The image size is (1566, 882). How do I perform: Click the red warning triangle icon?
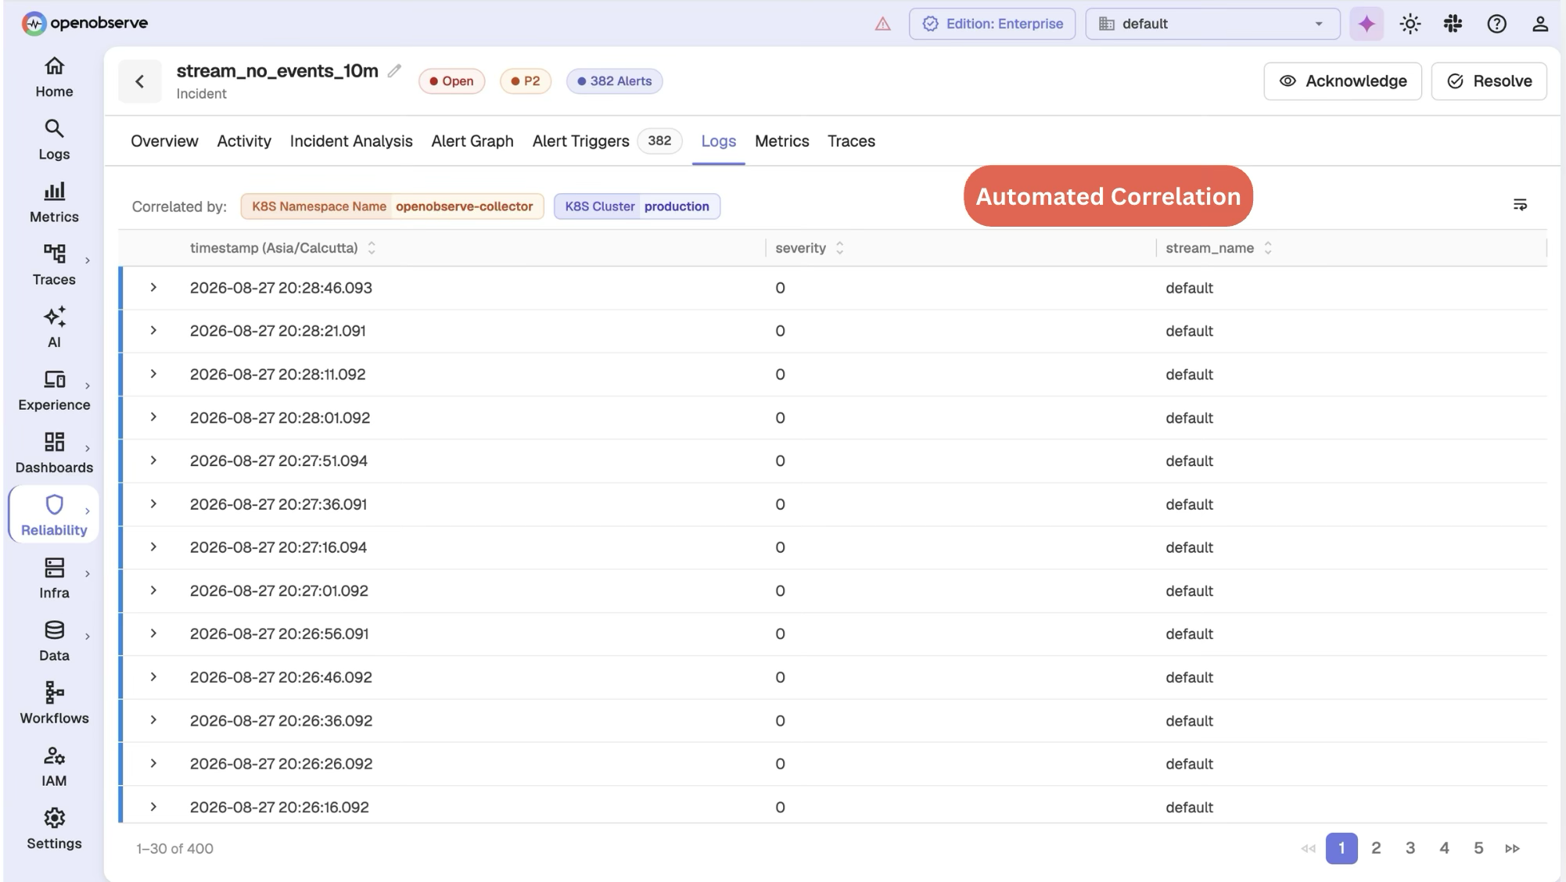pos(883,24)
